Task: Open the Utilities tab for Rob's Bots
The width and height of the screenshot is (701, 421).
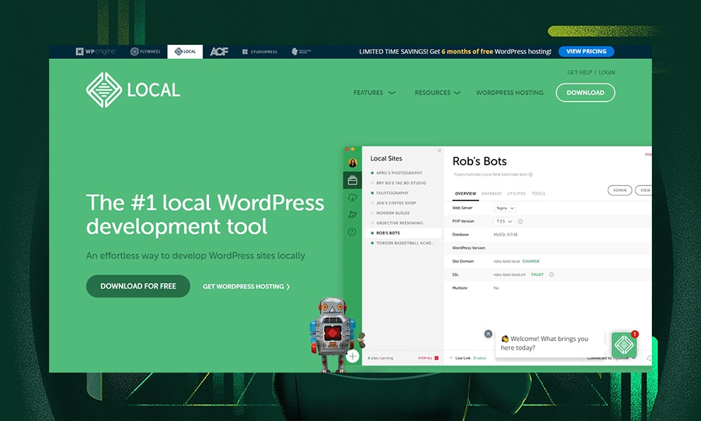Action: 516,193
